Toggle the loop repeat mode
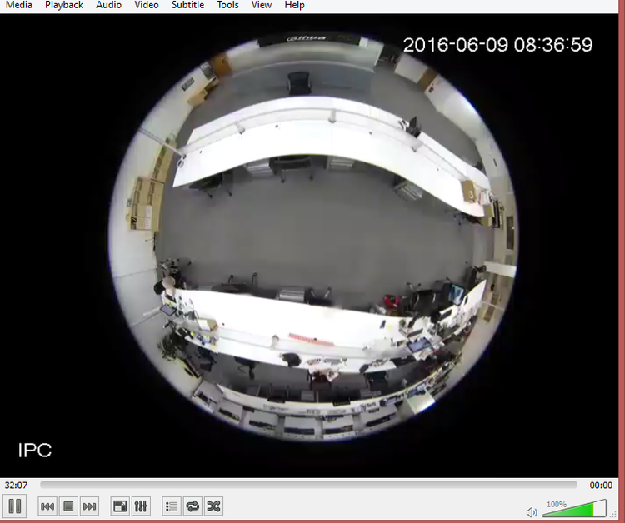The width and height of the screenshot is (625, 523). (192, 506)
